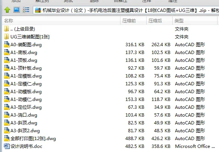Click the 488.7 KB size of 全部打印图
This screenshot has height=152, width=219.
[x=135, y=138]
